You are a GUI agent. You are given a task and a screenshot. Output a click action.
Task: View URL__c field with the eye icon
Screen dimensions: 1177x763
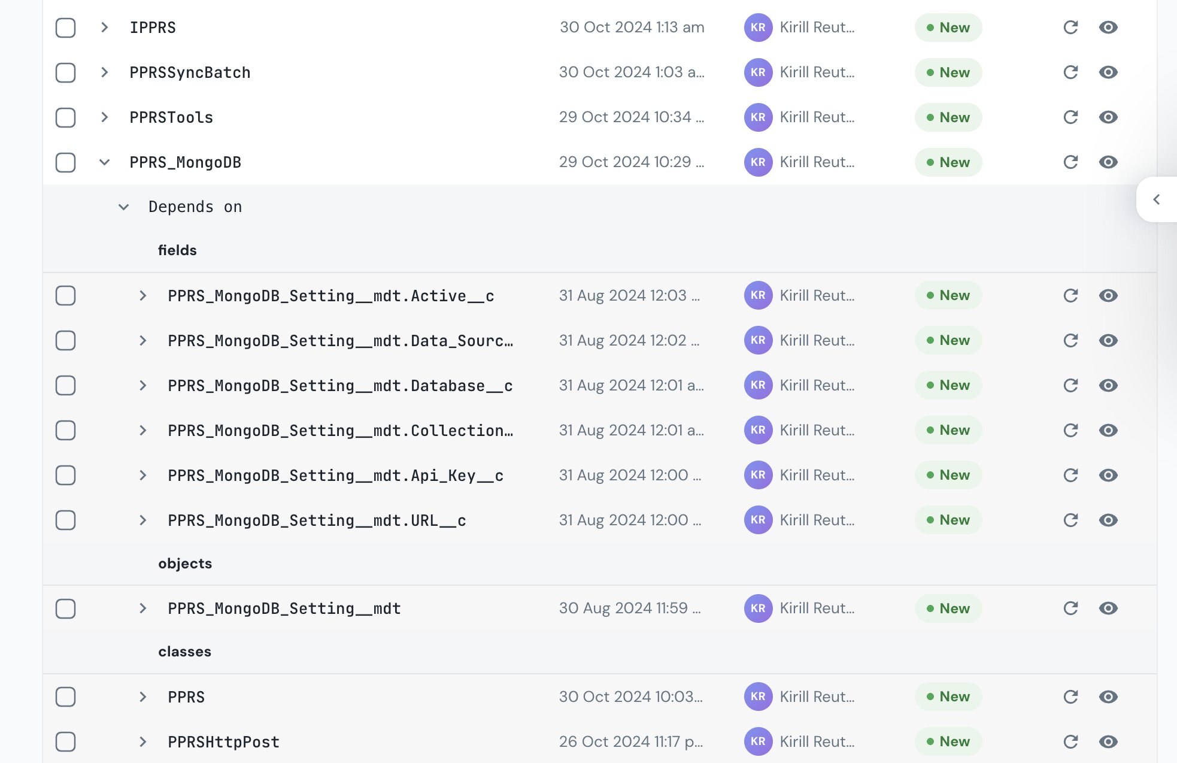pos(1108,520)
